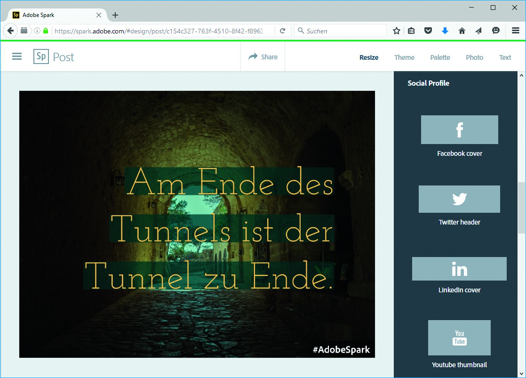Switch to the Theme tab
The width and height of the screenshot is (526, 378).
tap(404, 57)
